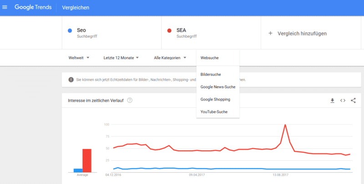Click the 04.12.2016 axis label
The height and width of the screenshot is (184, 364).
113,175
